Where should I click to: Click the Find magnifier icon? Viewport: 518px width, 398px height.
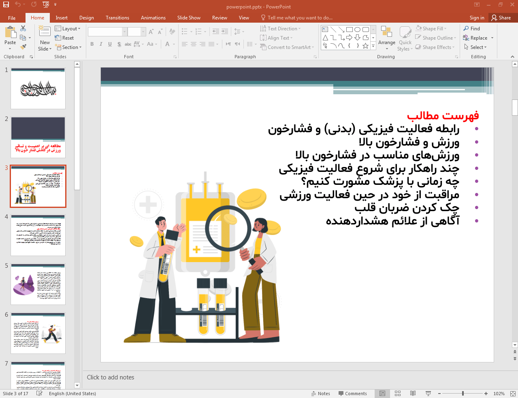click(x=466, y=29)
